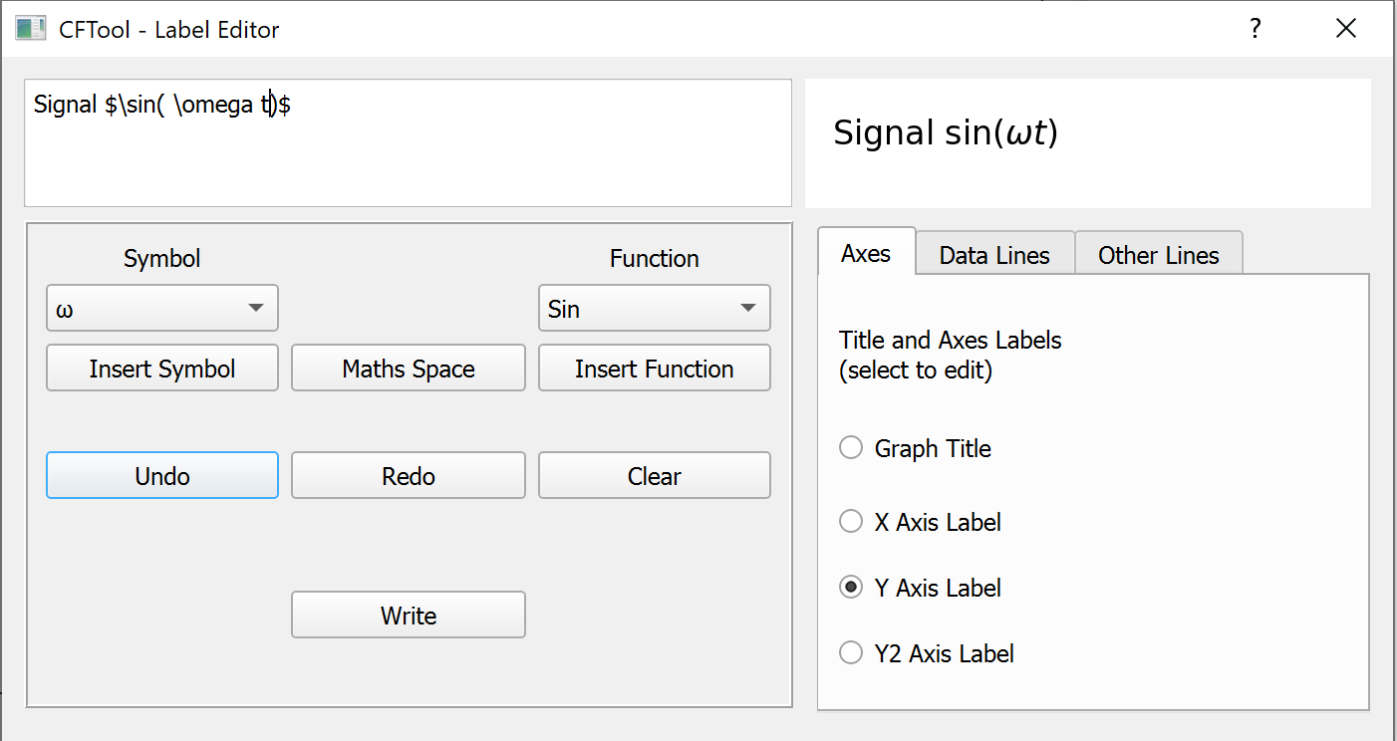
Task: Click the Redo button
Action: coord(408,476)
